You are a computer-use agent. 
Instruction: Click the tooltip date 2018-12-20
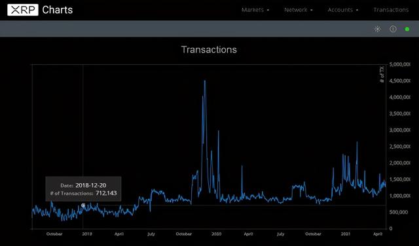pos(91,185)
